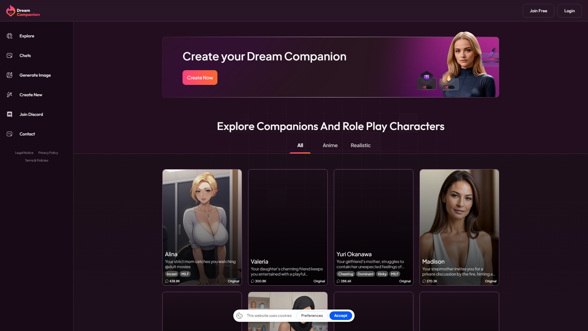The height and width of the screenshot is (331, 588).
Task: Click the cookie preferences icon
Action: click(240, 316)
